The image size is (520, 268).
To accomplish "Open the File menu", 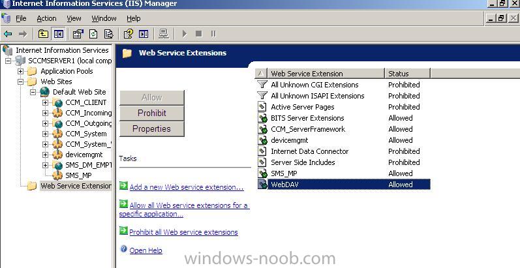I will [x=21, y=18].
